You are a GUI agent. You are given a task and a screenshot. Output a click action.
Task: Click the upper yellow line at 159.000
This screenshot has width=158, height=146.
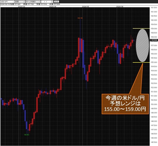141,29
